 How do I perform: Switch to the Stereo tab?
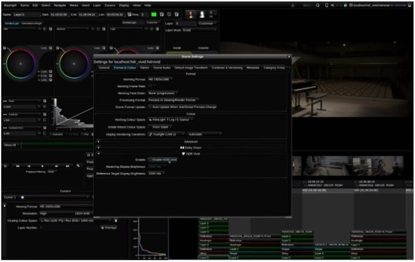pyautogui.click(x=144, y=67)
